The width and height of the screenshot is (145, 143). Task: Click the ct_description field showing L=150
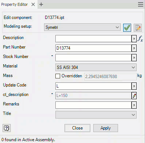tap(94, 96)
